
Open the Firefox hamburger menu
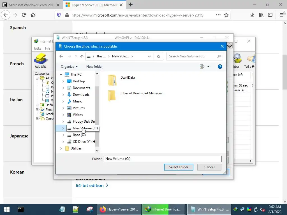pos(281,15)
